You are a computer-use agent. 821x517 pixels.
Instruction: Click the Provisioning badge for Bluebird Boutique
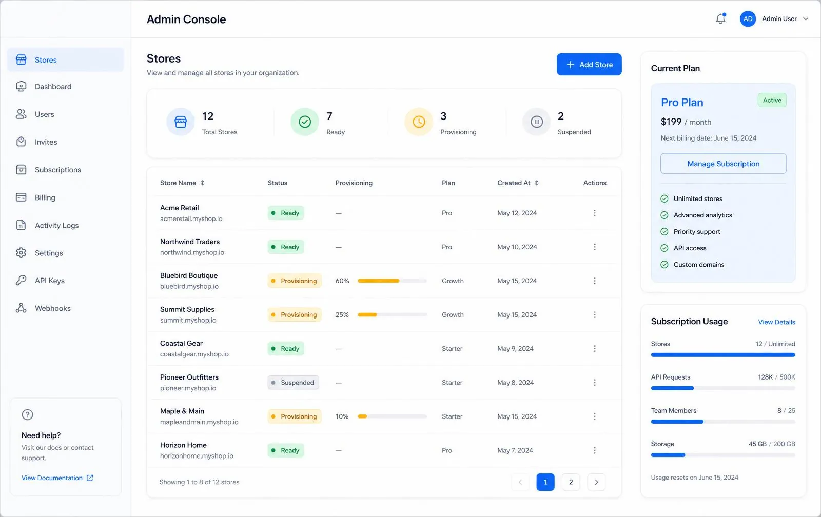point(295,281)
